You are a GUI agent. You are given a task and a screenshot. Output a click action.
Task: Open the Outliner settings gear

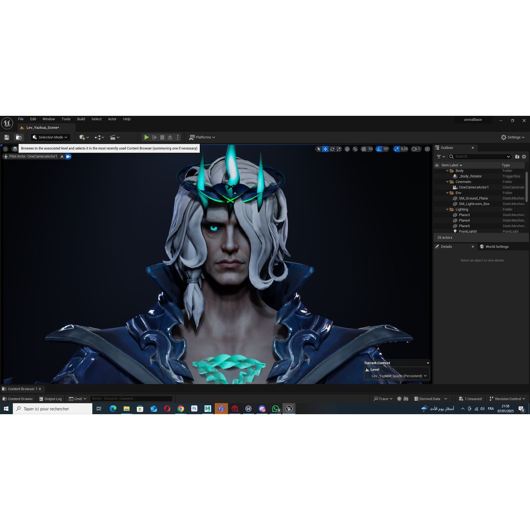(524, 157)
